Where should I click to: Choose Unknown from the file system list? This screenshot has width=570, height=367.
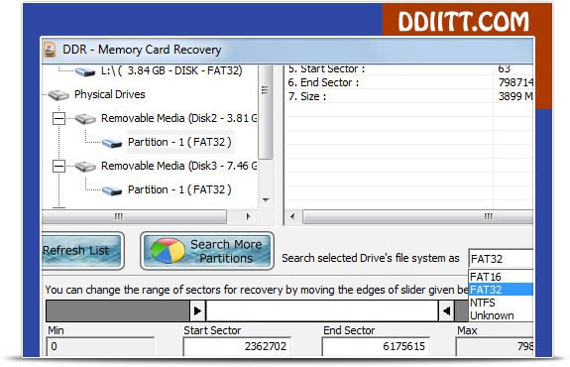point(501,315)
